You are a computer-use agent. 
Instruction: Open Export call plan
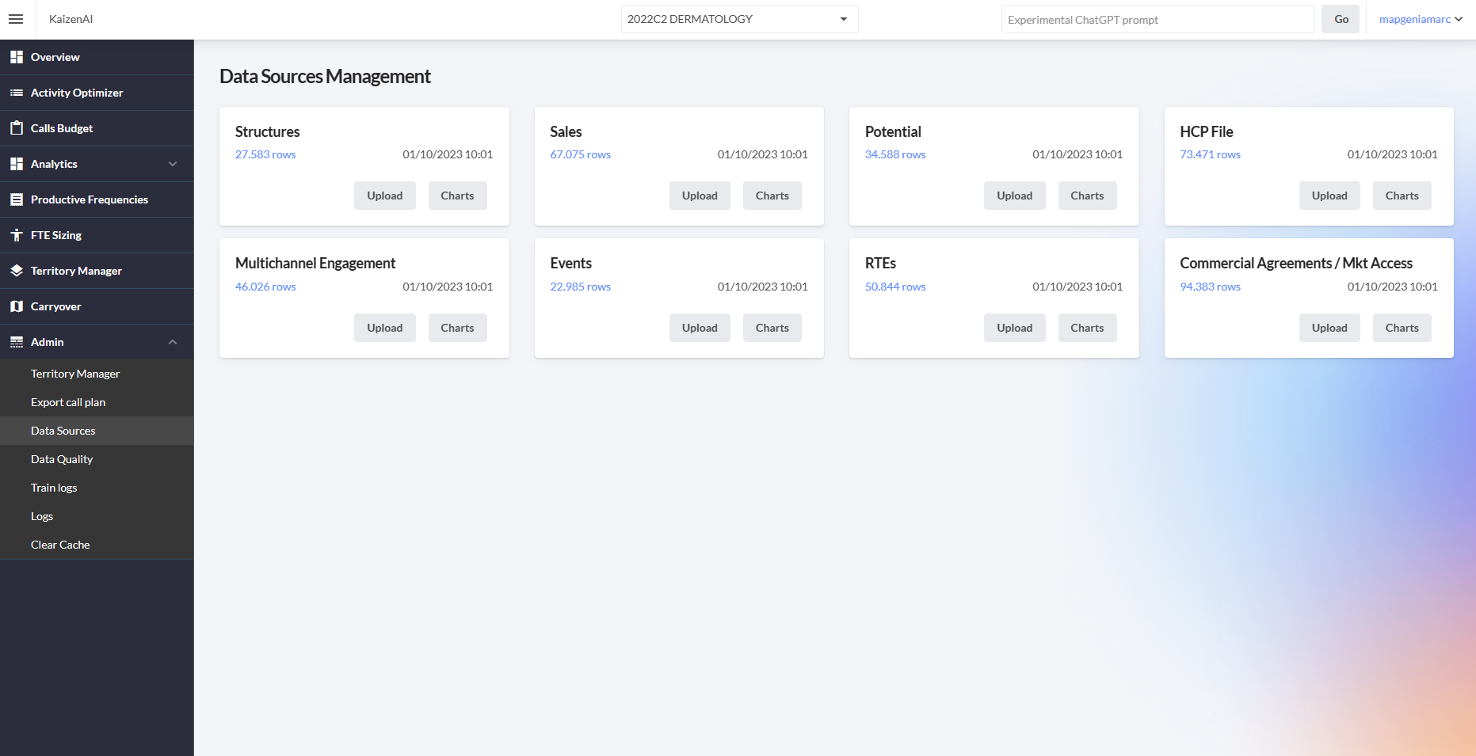coord(97,402)
